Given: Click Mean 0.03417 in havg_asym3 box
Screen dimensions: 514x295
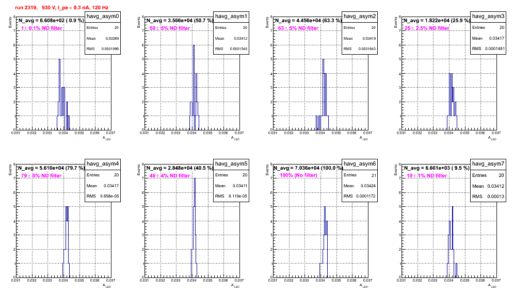Looking at the screenshot, I should pos(488,38).
